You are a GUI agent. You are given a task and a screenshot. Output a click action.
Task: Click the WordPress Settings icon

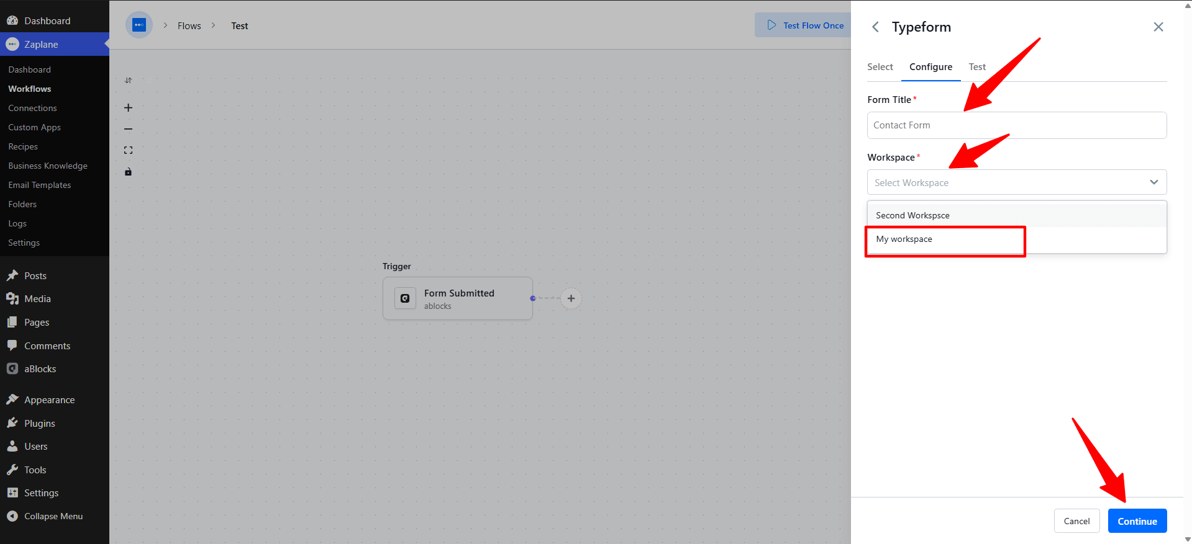[12, 493]
